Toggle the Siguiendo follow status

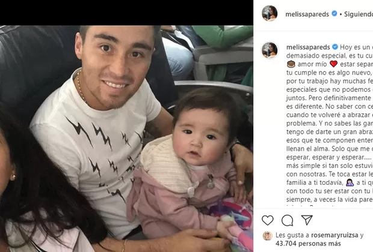359,14
